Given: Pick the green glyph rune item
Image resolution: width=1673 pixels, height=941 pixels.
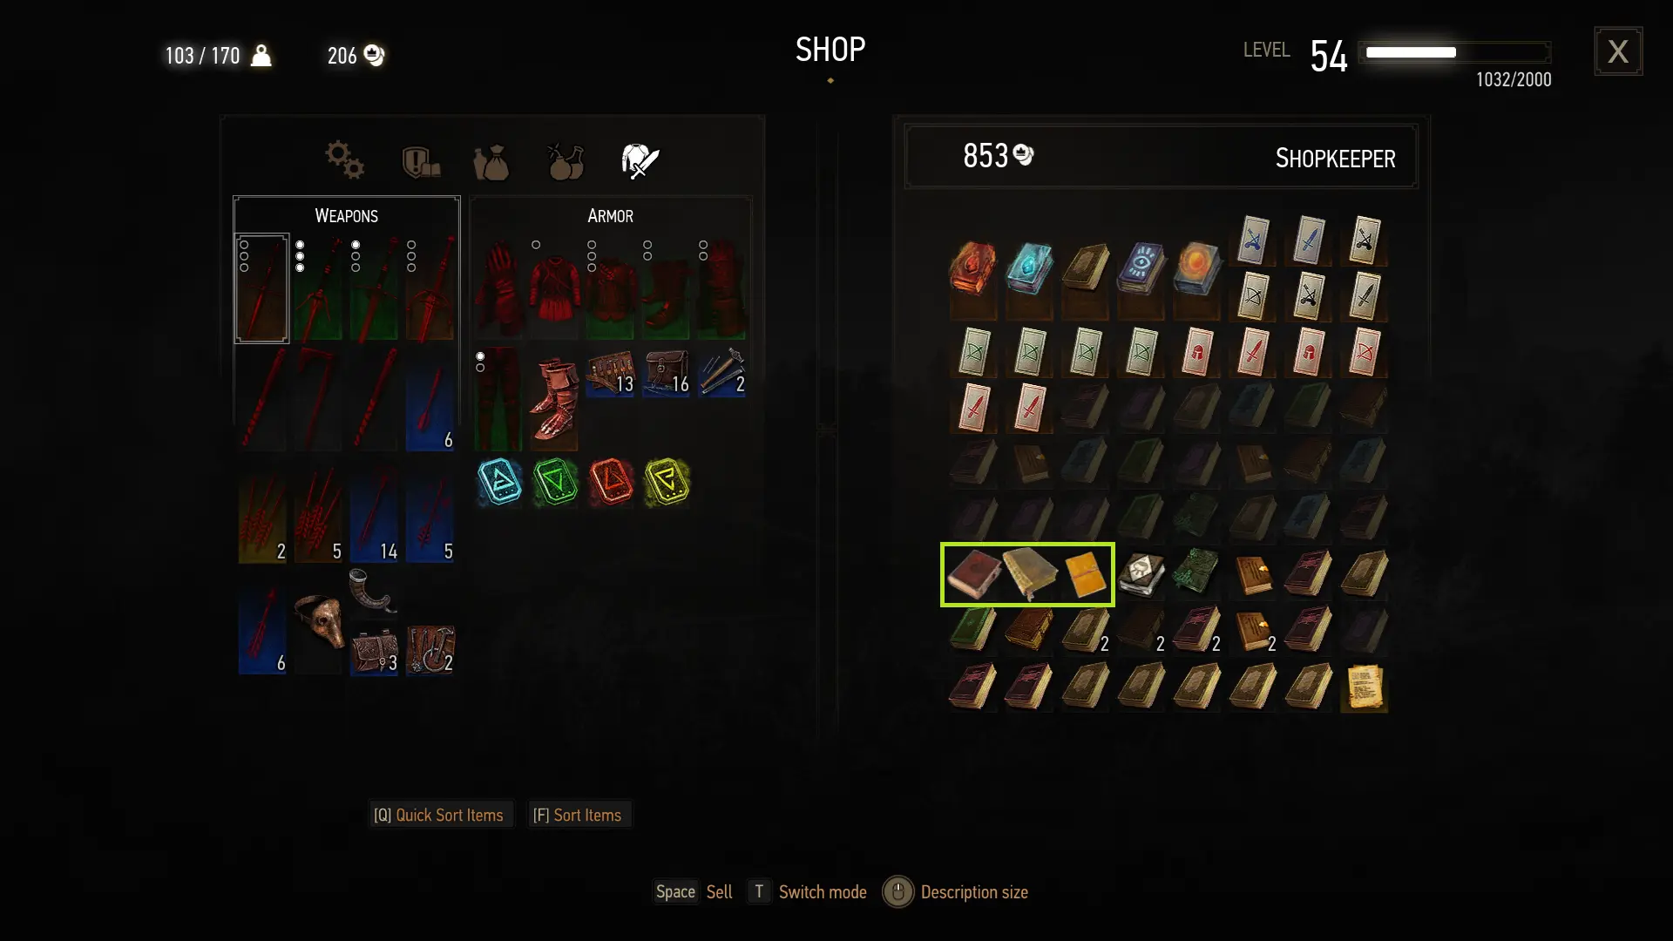Looking at the screenshot, I should (x=556, y=482).
